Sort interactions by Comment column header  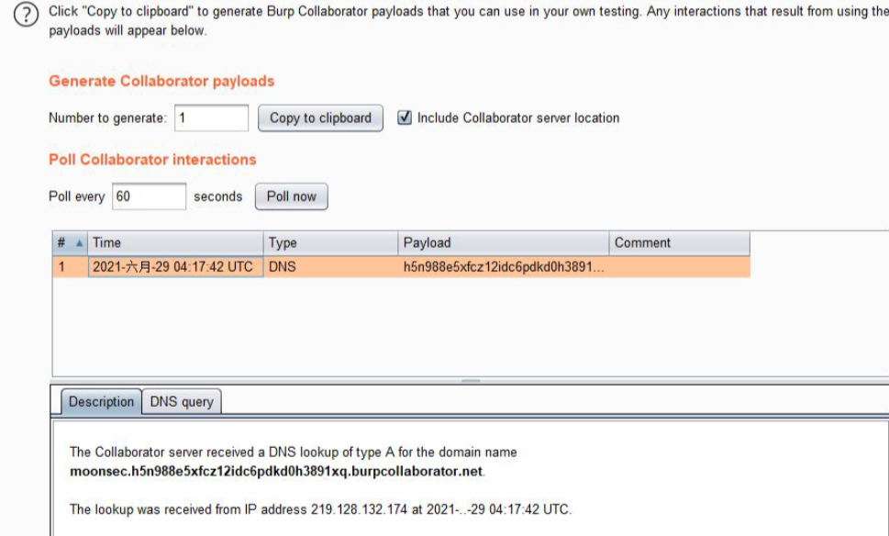[678, 243]
